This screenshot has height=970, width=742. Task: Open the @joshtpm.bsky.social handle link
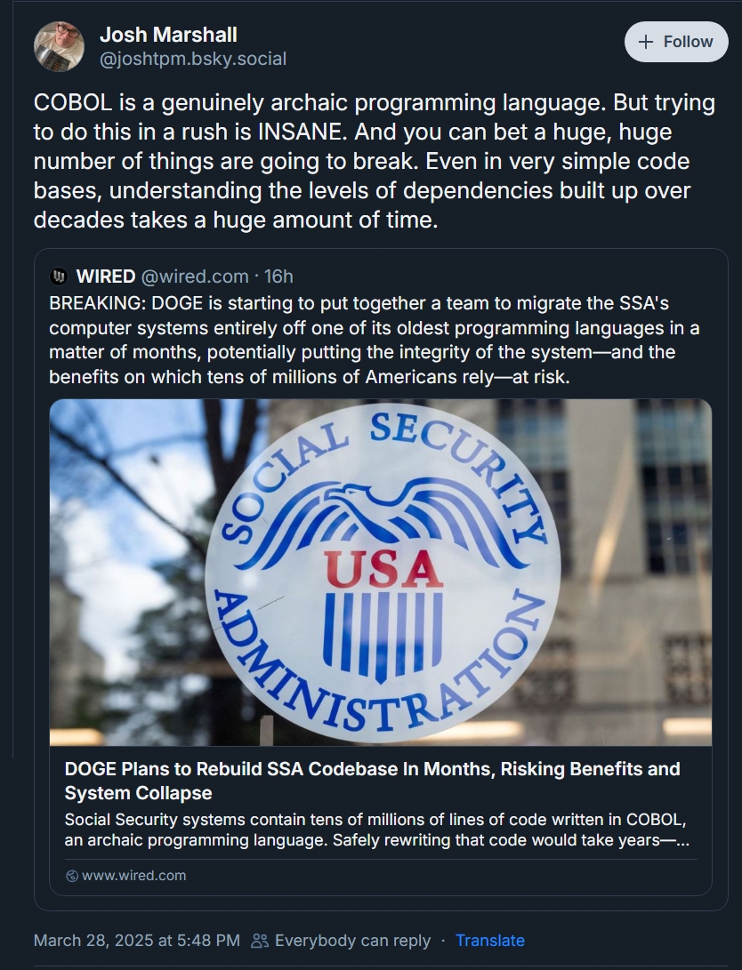pyautogui.click(x=192, y=60)
